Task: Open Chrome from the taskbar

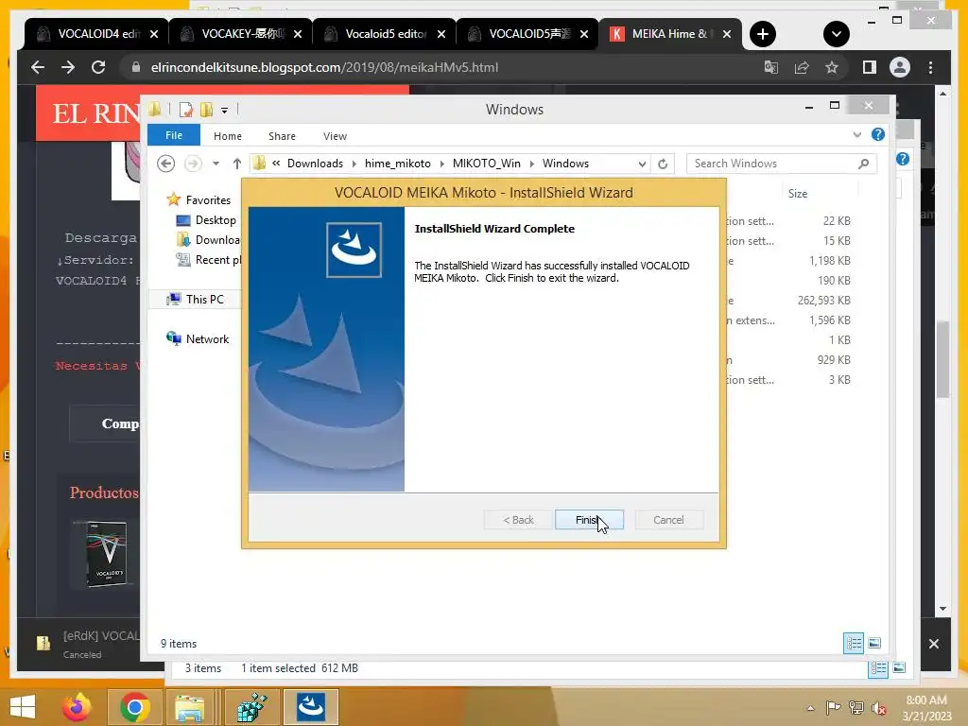Action: [x=134, y=707]
